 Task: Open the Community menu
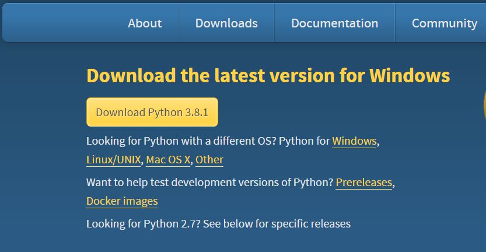445,23
